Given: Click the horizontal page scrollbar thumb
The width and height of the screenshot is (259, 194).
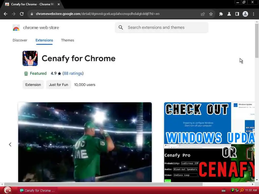Looking at the screenshot, I should click(x=103, y=184).
